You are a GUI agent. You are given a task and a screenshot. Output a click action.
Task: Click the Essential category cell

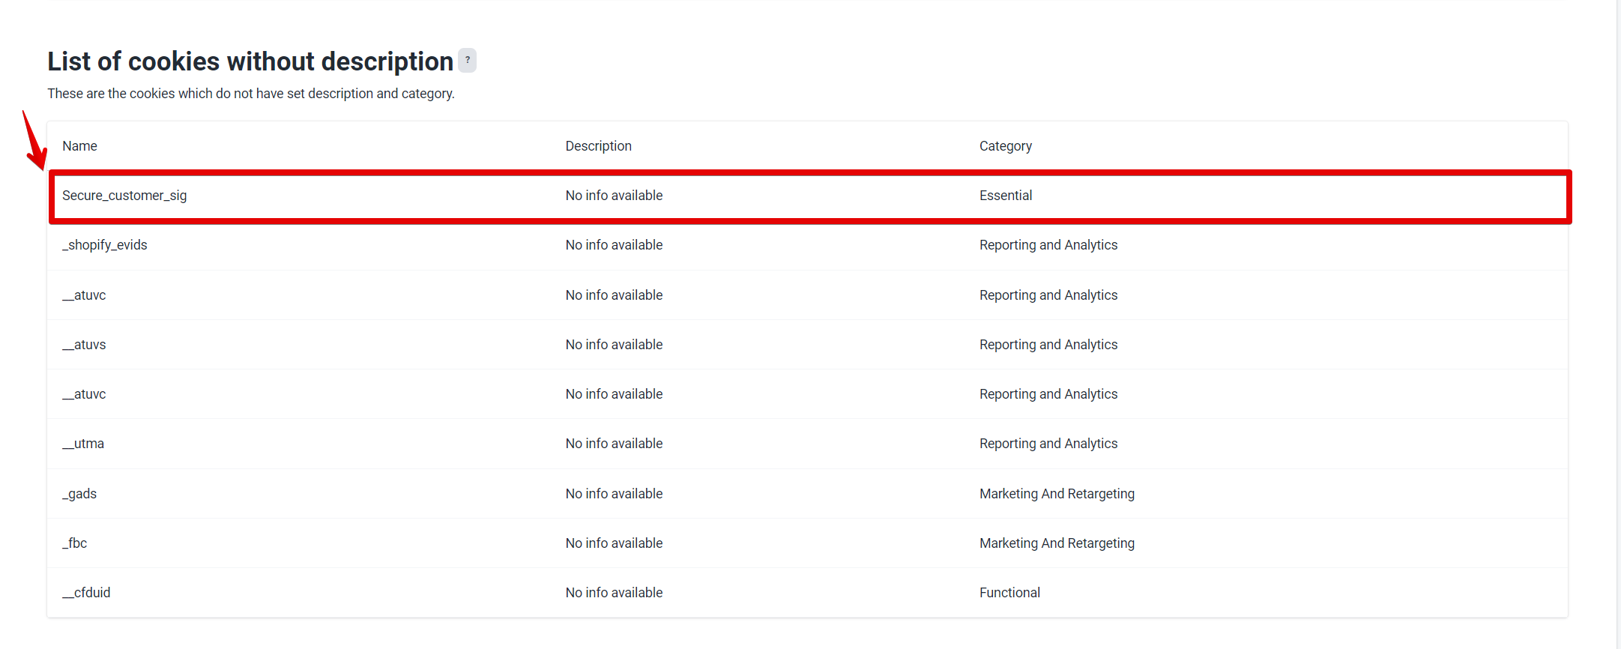click(1005, 196)
